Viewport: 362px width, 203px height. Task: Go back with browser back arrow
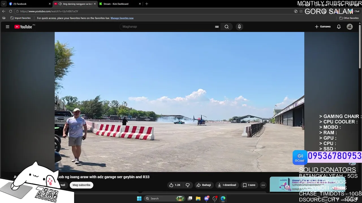point(4,11)
